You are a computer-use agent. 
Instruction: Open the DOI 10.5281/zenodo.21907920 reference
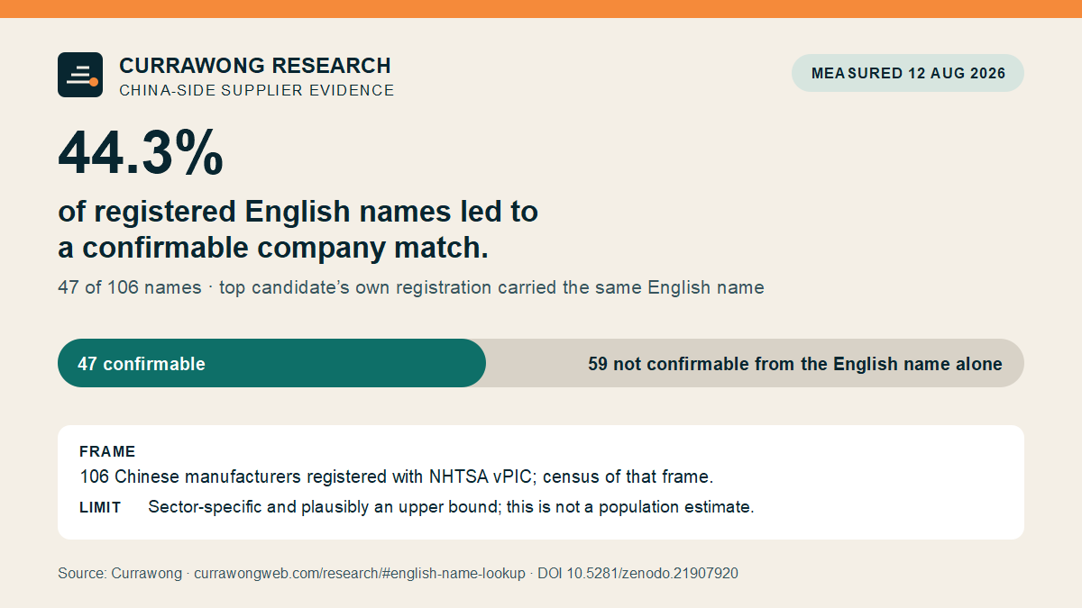point(637,573)
